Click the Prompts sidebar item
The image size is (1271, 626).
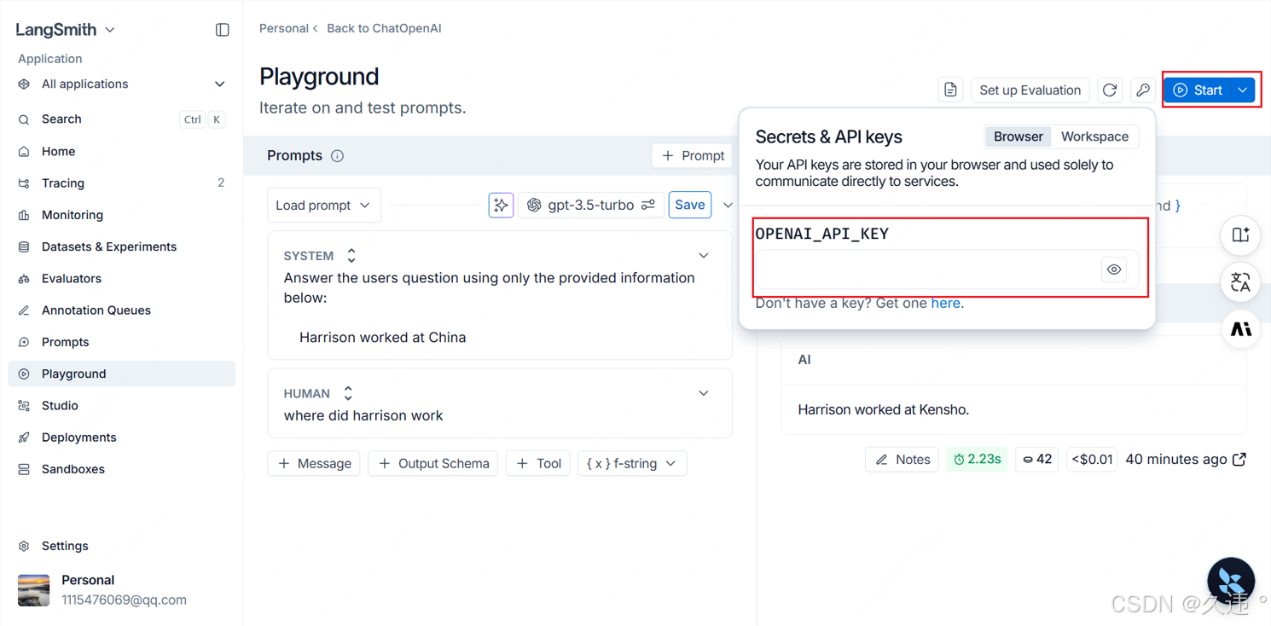pos(121,342)
